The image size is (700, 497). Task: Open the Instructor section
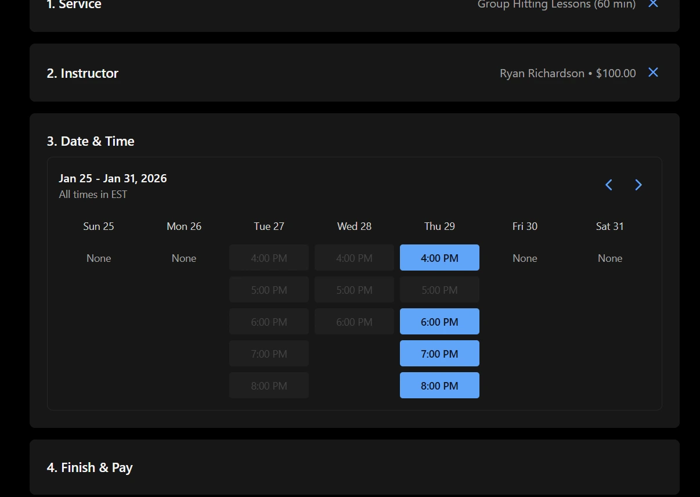(82, 73)
